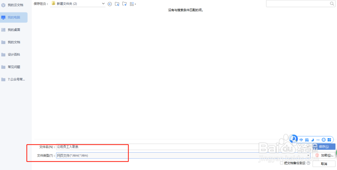Open the view mode options
The height and width of the screenshot is (170, 337).
click(133, 4)
